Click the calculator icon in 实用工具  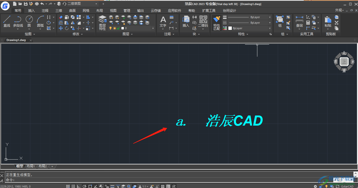308,23
